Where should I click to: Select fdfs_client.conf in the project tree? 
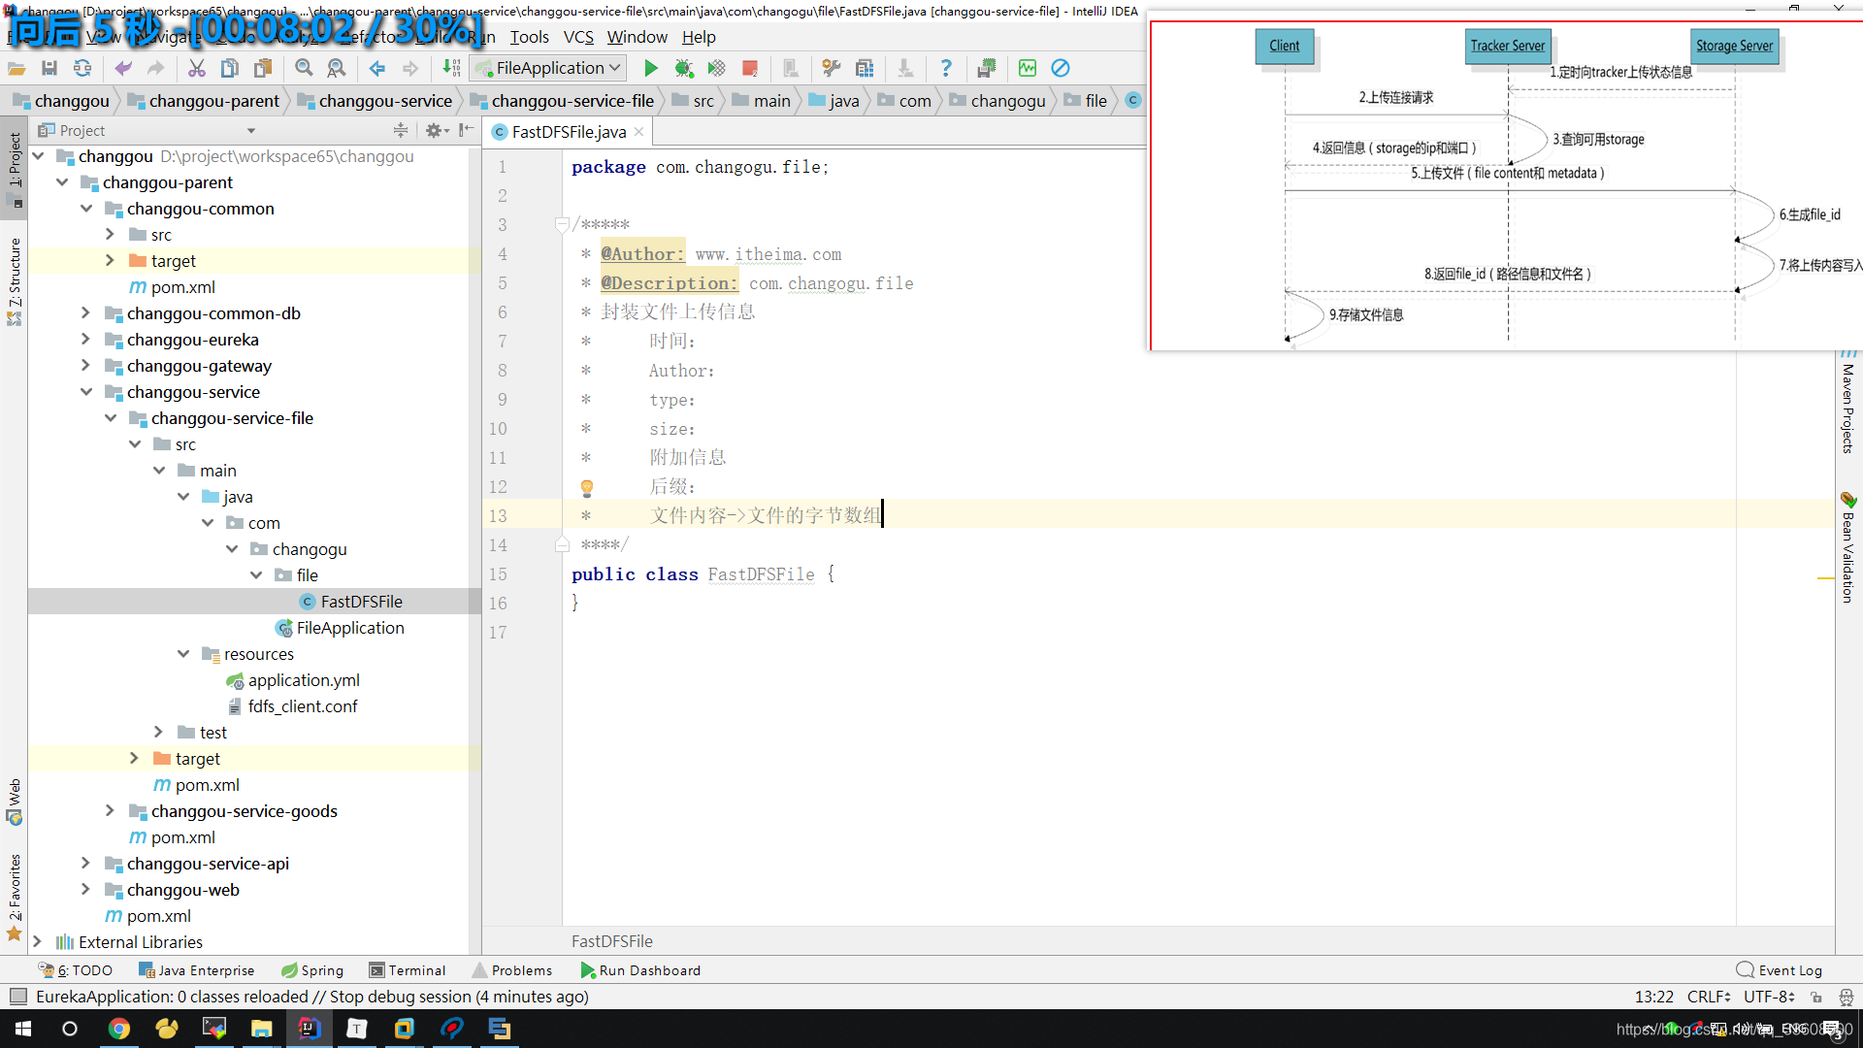pyautogui.click(x=302, y=706)
